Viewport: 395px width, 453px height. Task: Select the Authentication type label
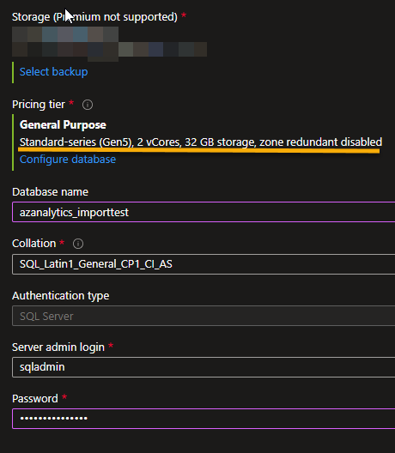(x=60, y=295)
